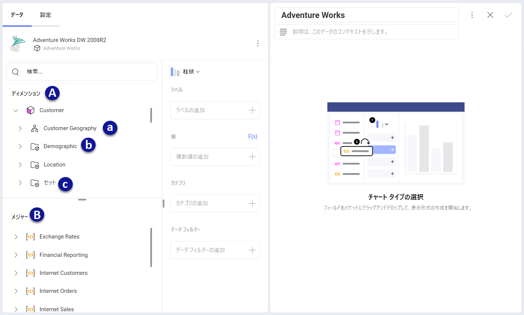Click the Demographic folder icon
This screenshot has height=315, width=524.
tap(35, 147)
